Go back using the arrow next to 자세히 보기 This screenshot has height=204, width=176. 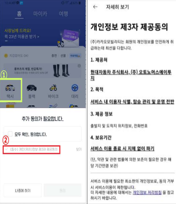click(x=95, y=7)
